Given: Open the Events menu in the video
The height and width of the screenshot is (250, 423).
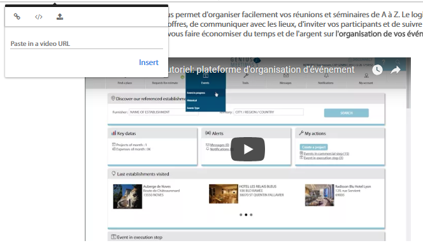Looking at the screenshot, I should [x=205, y=79].
